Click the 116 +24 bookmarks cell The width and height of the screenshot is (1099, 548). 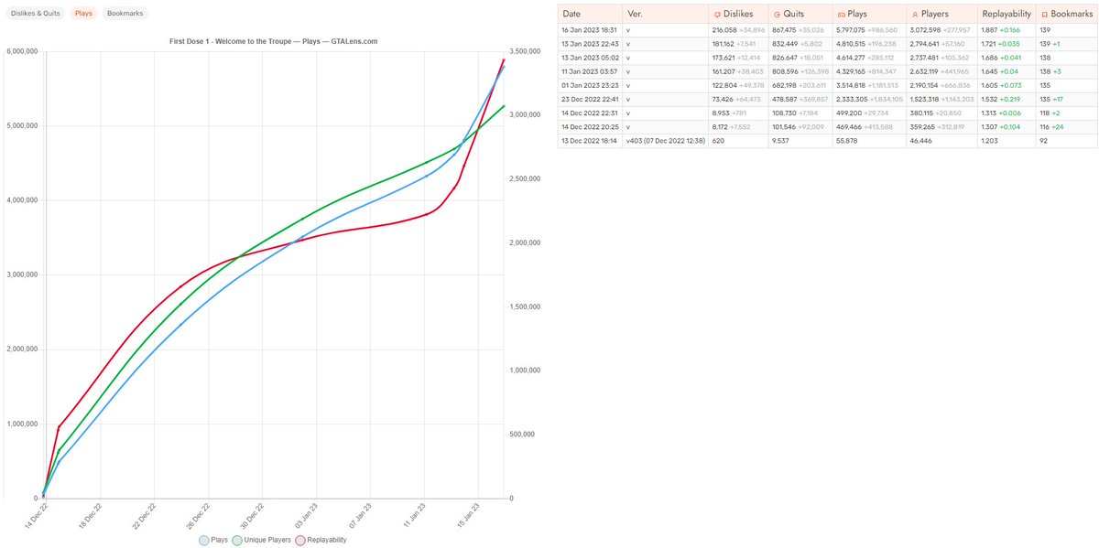click(x=1066, y=126)
